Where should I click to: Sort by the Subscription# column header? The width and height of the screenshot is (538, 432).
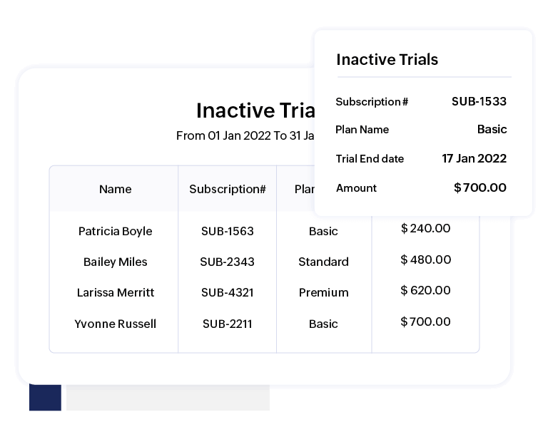[228, 190]
